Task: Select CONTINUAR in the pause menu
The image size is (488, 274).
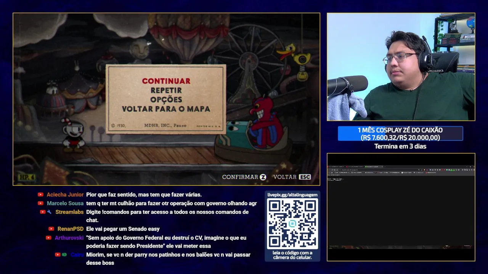Action: click(166, 81)
